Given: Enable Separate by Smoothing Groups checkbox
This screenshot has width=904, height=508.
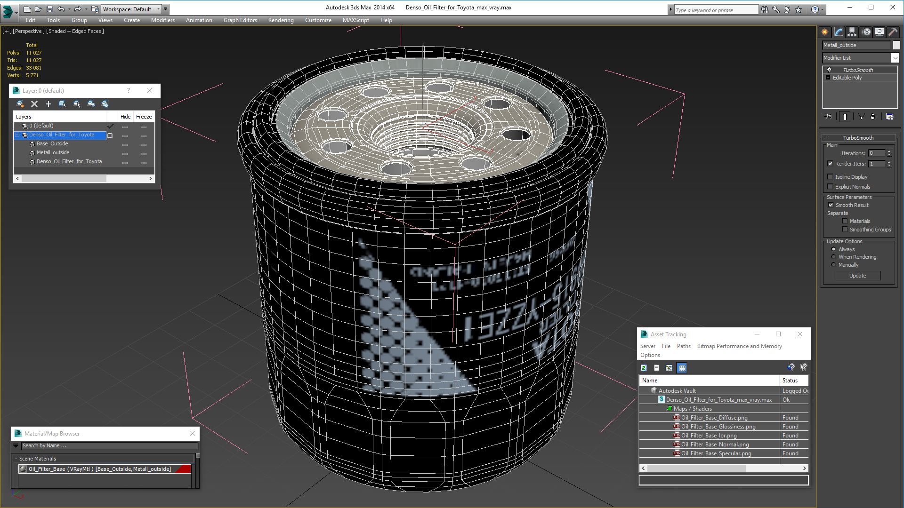Looking at the screenshot, I should click(845, 230).
